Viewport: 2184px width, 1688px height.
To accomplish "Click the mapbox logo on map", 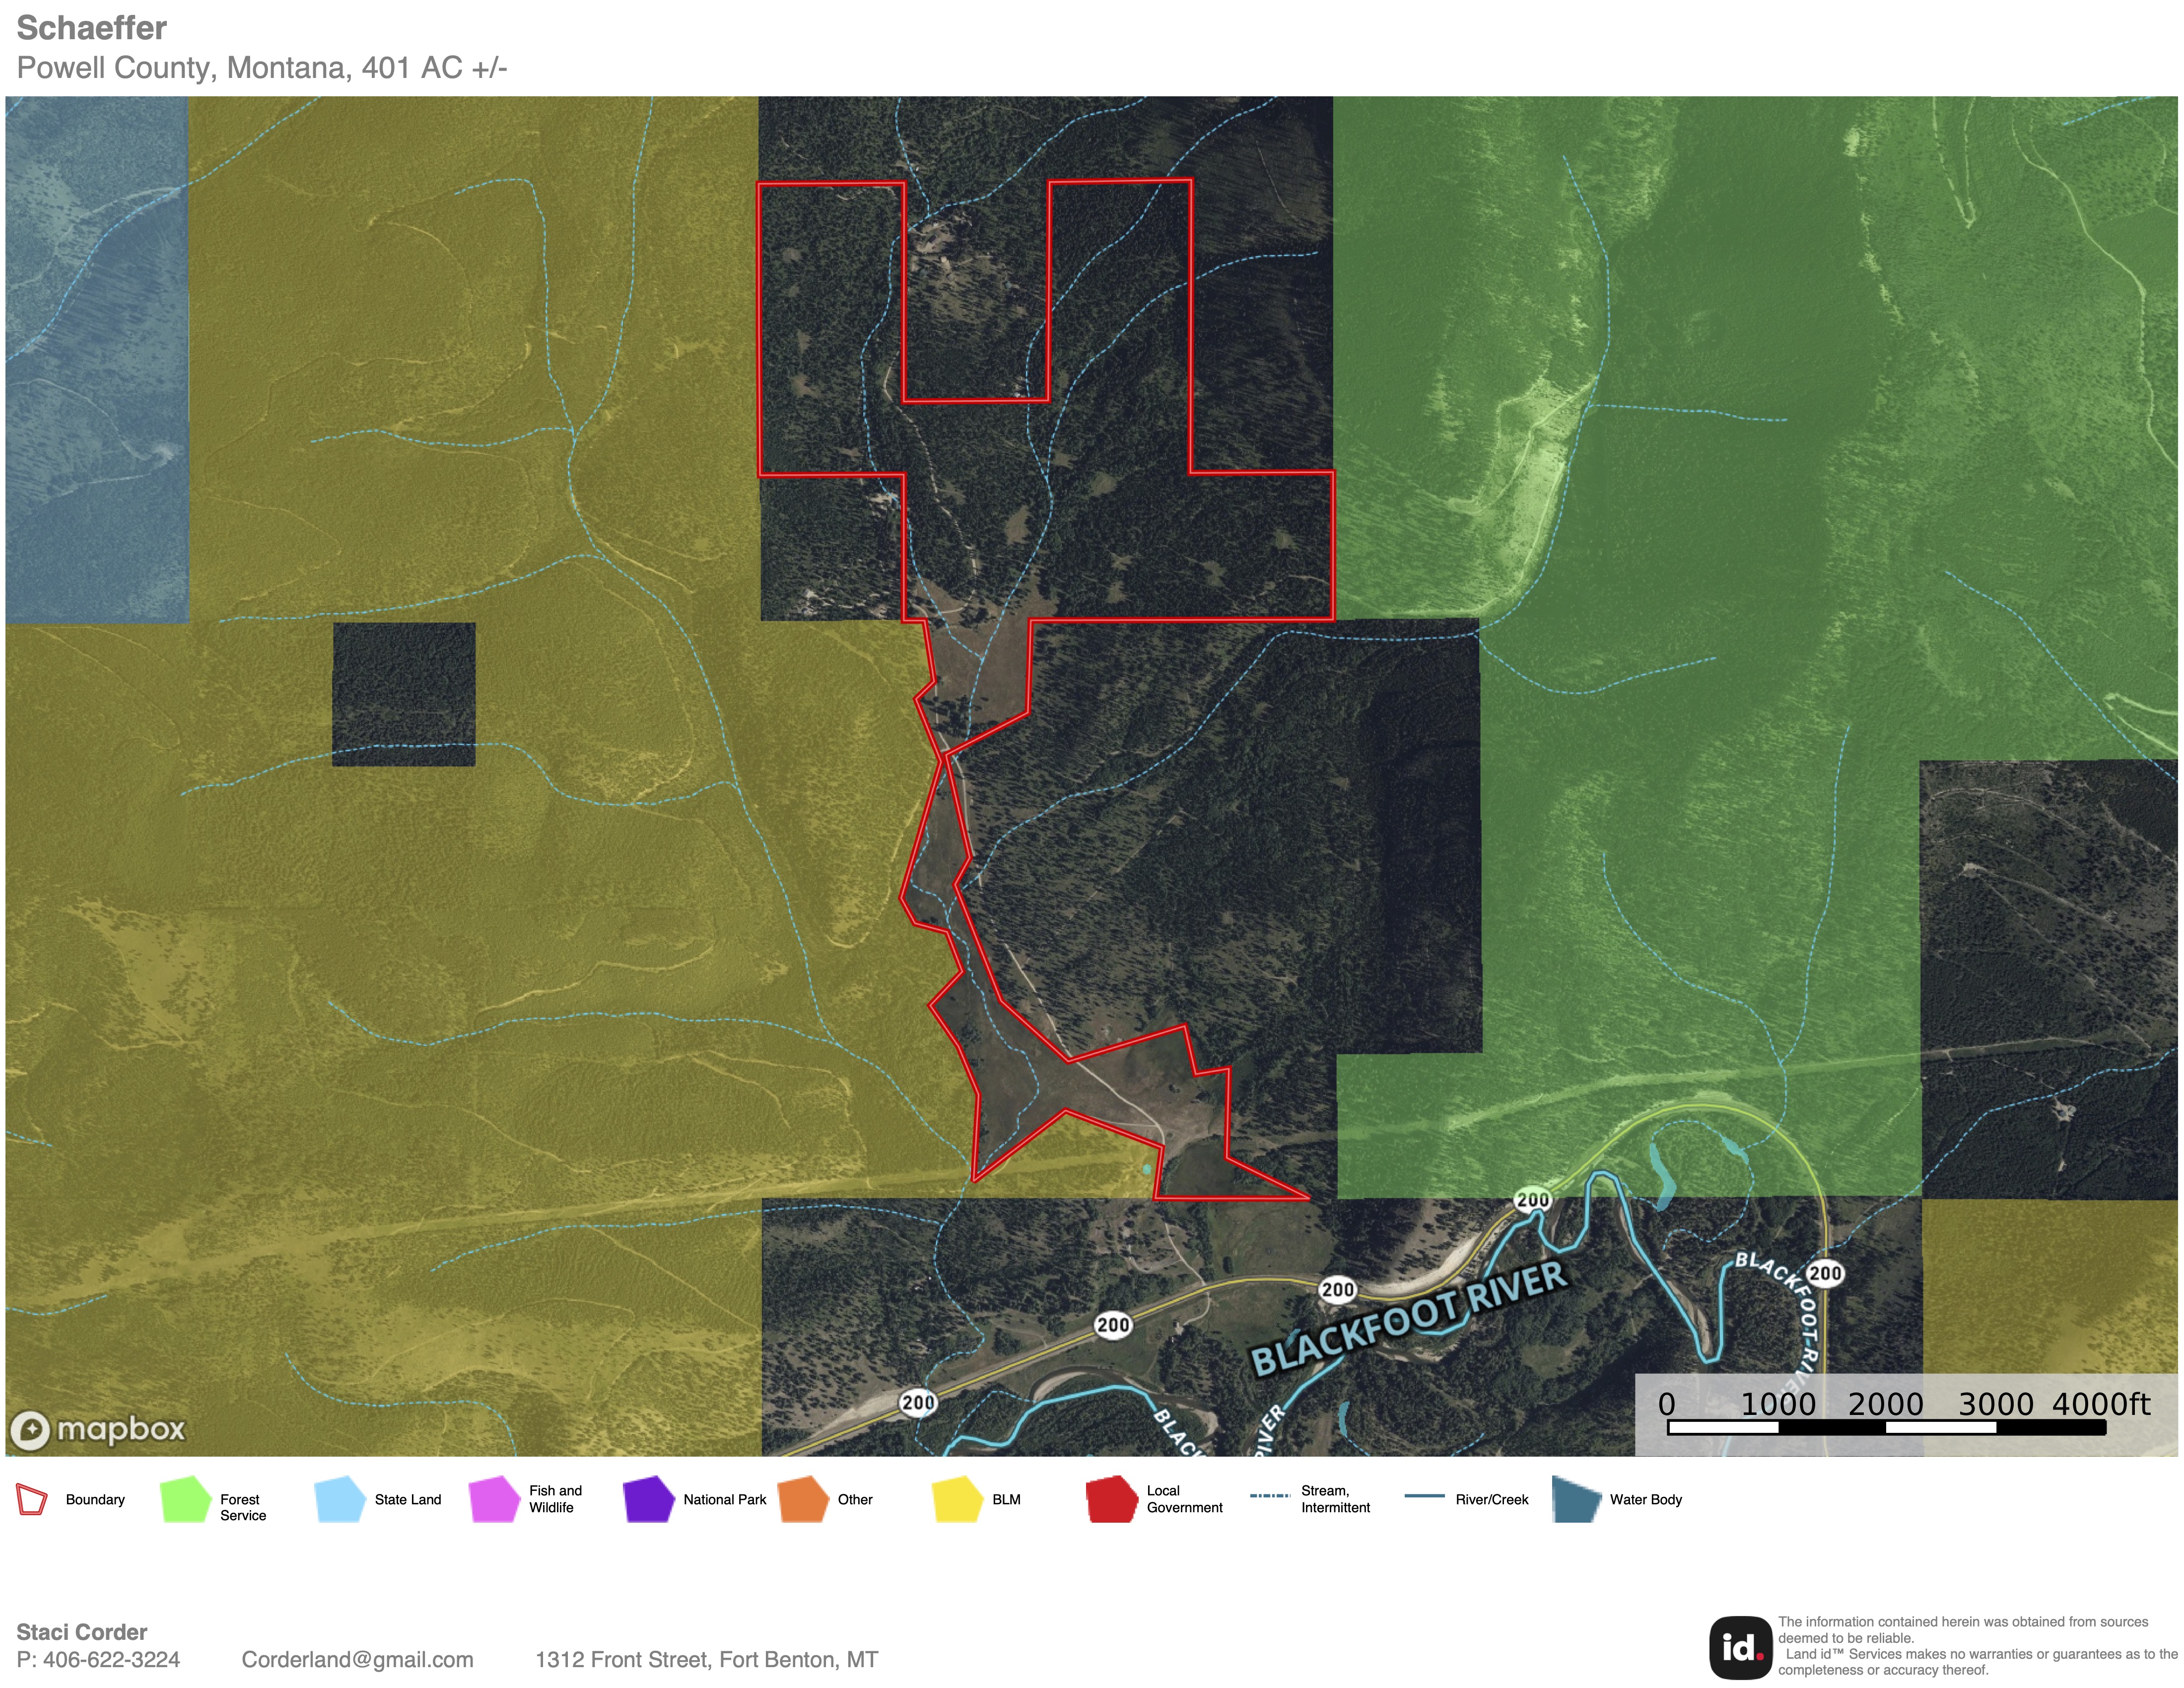I will (98, 1429).
